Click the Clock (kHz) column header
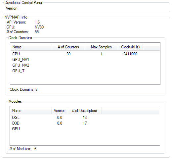The width and height of the screenshot is (172, 159). [130, 47]
